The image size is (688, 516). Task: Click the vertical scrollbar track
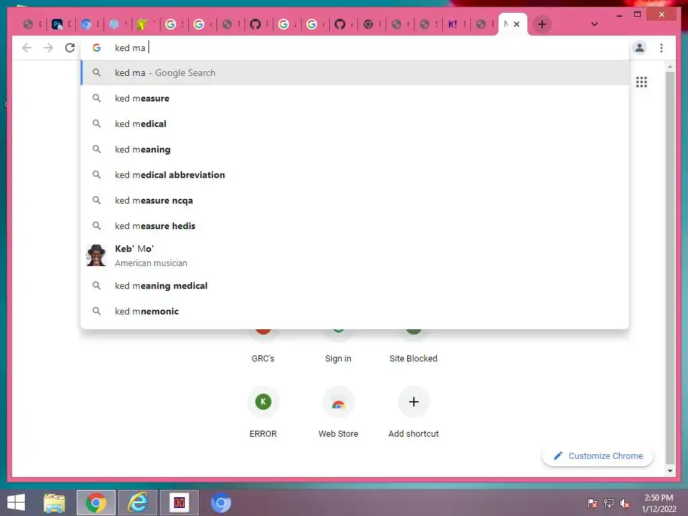coord(670,267)
